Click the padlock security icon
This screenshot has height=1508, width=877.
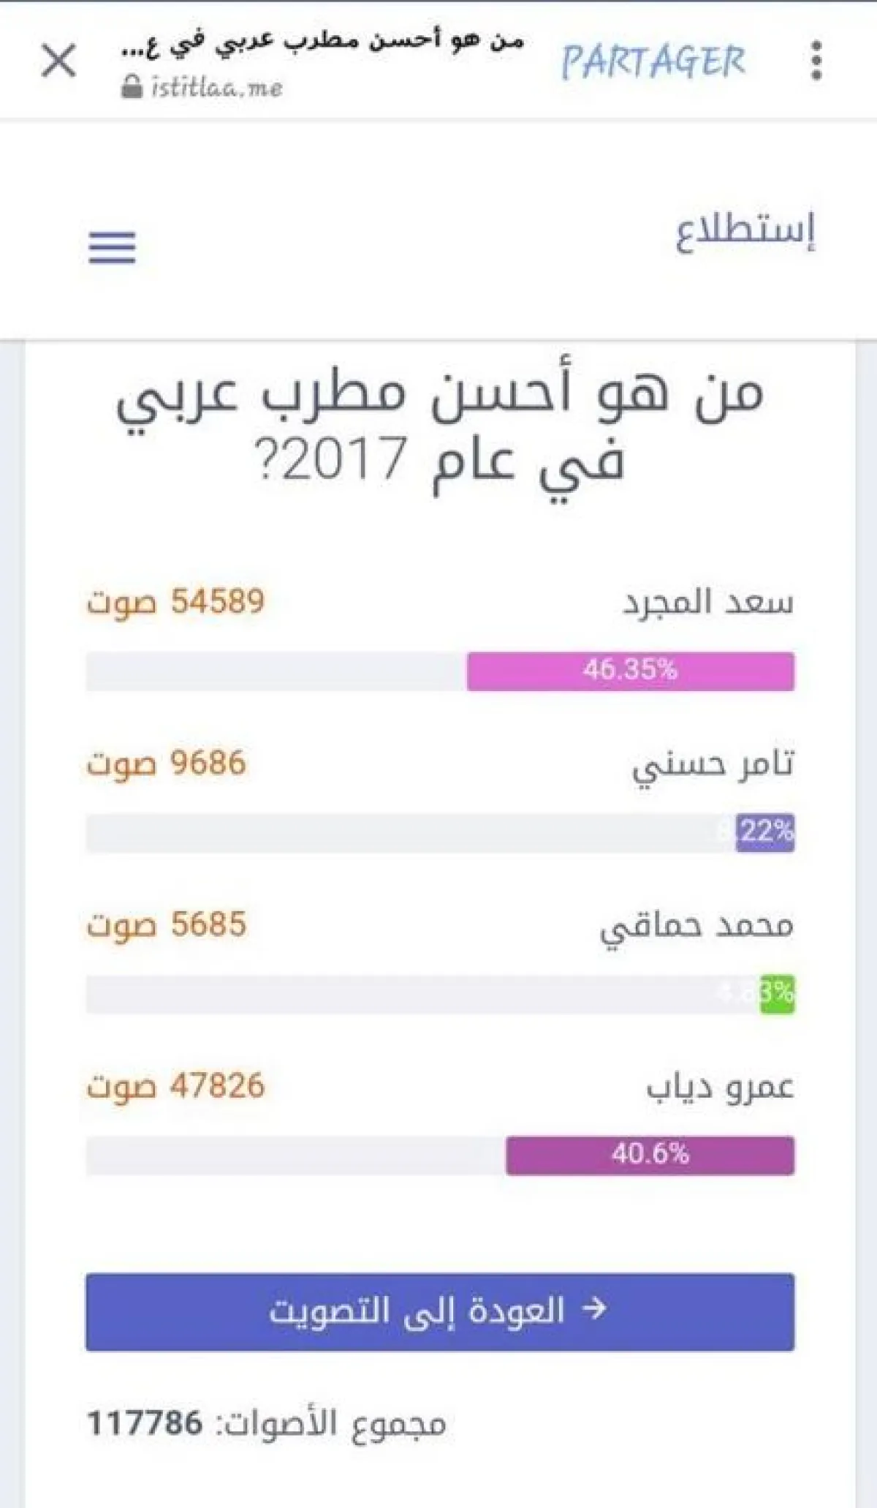pyautogui.click(x=132, y=88)
